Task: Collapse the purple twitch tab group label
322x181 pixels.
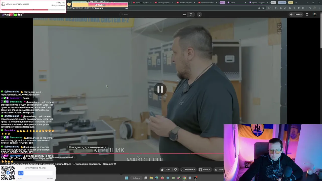Action: tap(222, 3)
